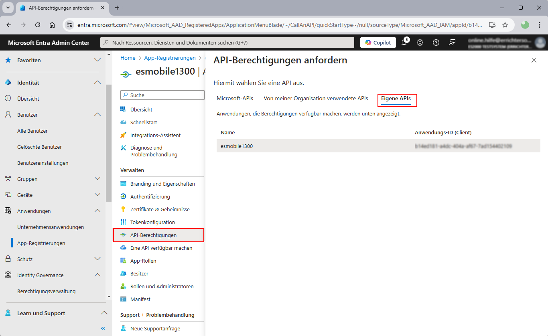
Task: Expand Schutz section chevron
Action: pos(97,259)
